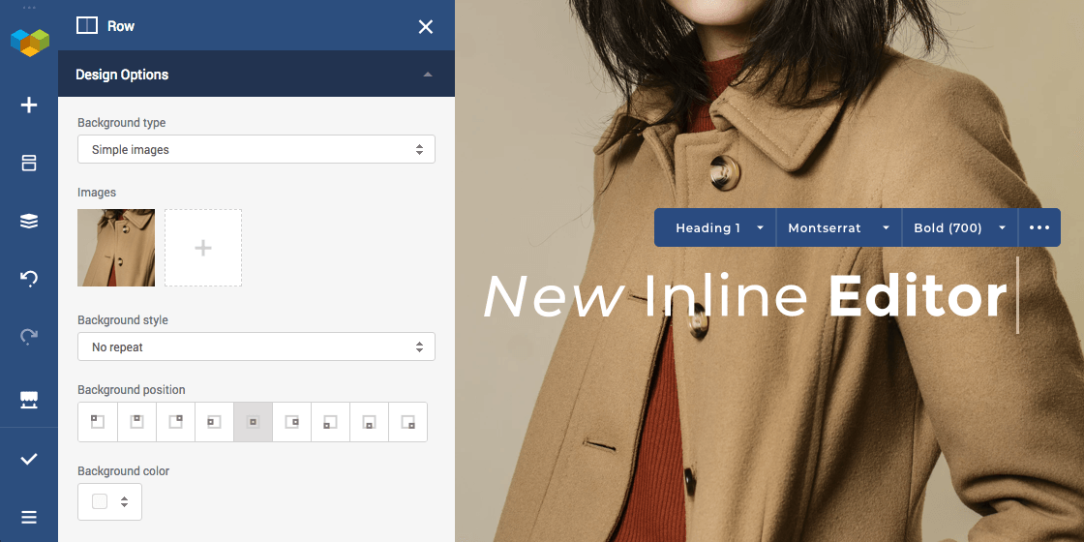This screenshot has height=542, width=1084.
Task: Select top-left background position
Action: [98, 422]
